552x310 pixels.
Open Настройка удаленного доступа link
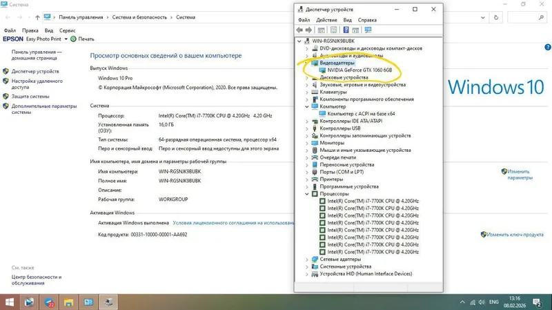point(37,84)
